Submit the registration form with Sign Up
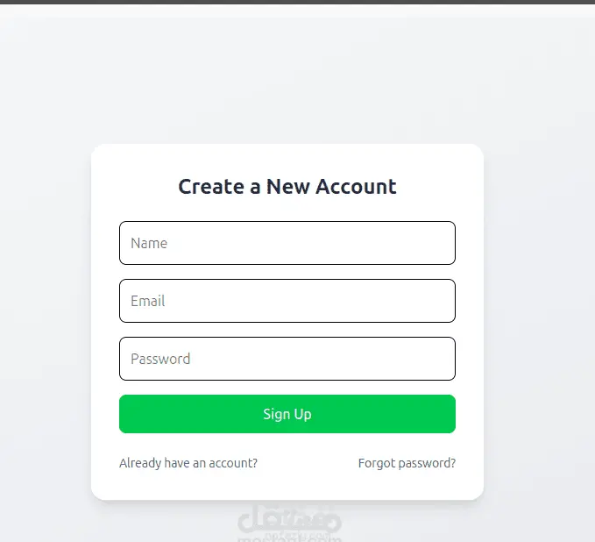The width and height of the screenshot is (595, 542). click(287, 414)
